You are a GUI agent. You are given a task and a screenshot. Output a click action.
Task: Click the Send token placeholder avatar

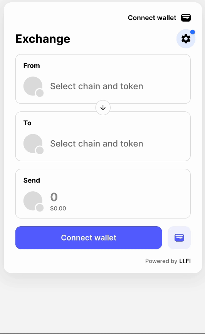(x=34, y=201)
